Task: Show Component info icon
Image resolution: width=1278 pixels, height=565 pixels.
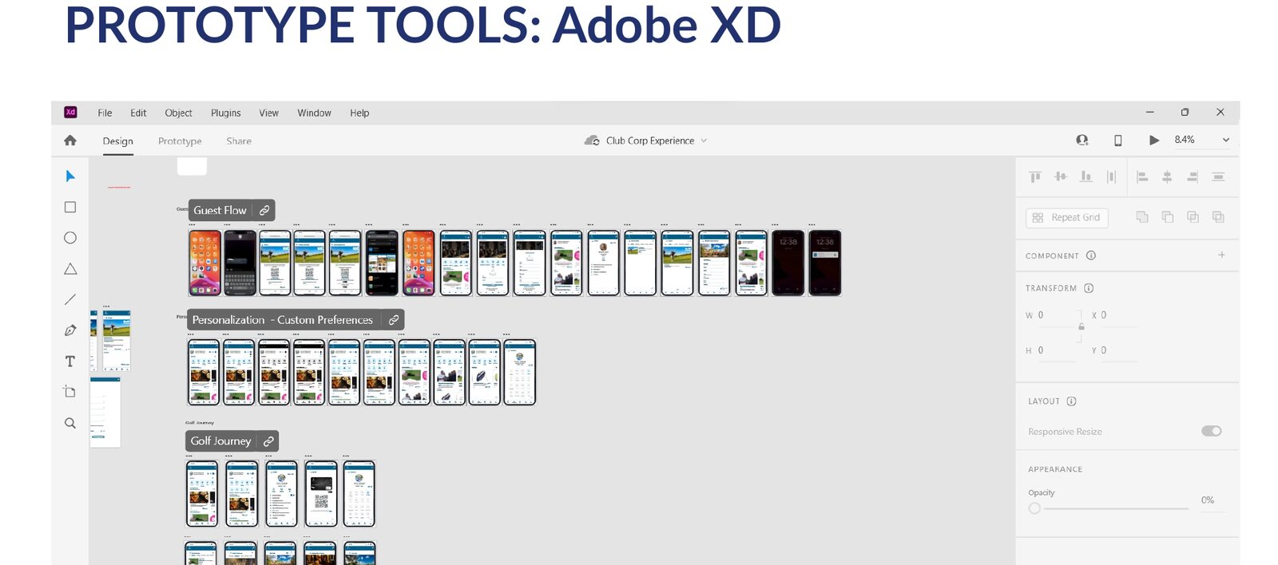Action: 1091,255
